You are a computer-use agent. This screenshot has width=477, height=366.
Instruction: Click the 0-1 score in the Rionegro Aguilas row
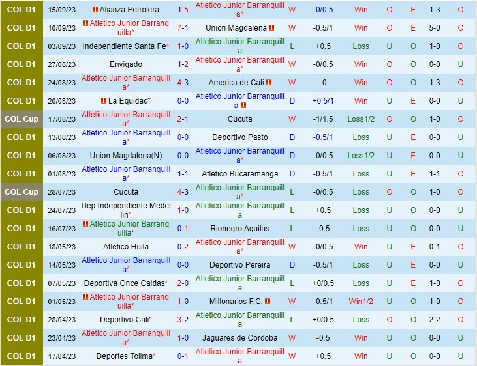[x=183, y=229]
